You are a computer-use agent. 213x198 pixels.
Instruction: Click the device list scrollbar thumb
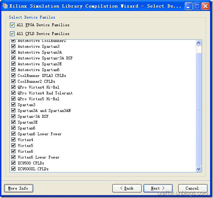[199, 109]
